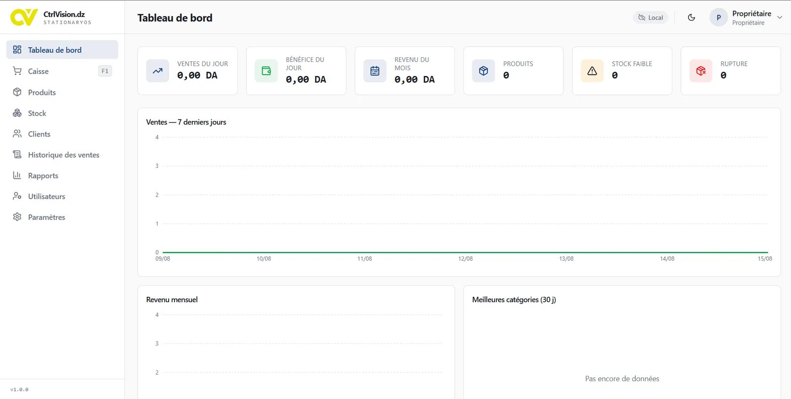
Task: Click the 12/08 date label on sales chart
Action: [465, 259]
